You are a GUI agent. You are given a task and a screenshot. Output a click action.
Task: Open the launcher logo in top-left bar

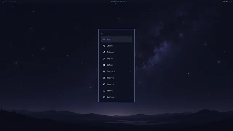pyautogui.click(x=3, y=1)
